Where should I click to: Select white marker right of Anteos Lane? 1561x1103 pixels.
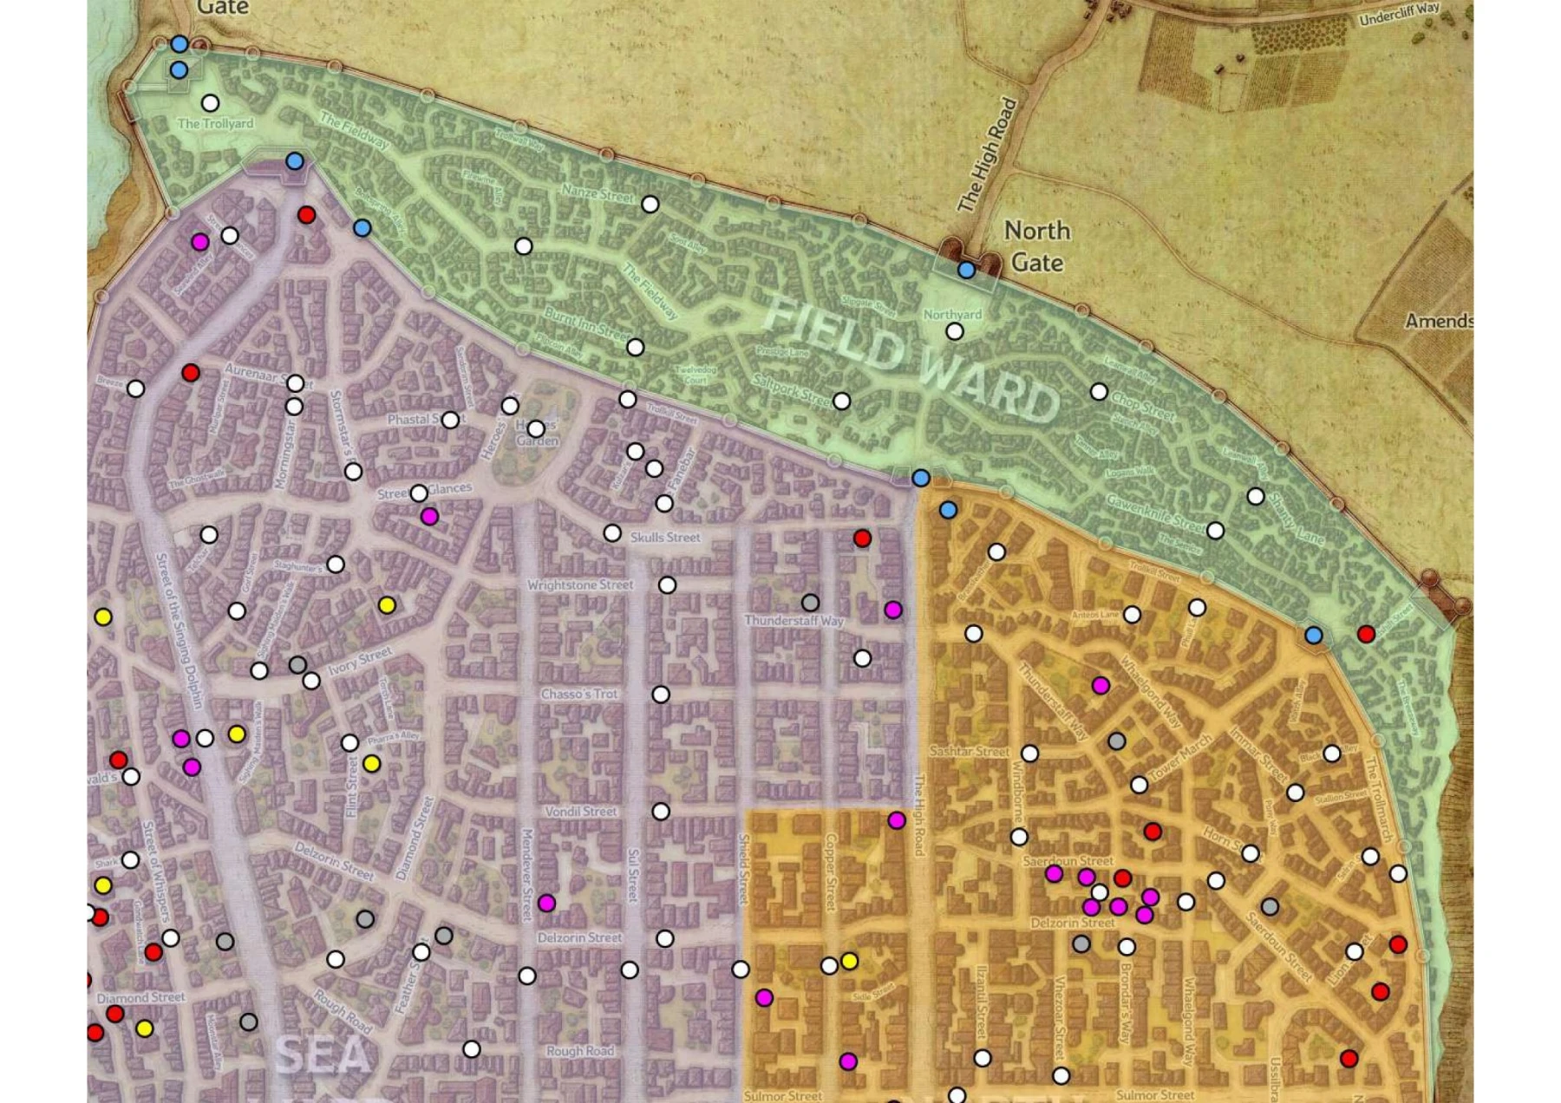tap(1132, 615)
